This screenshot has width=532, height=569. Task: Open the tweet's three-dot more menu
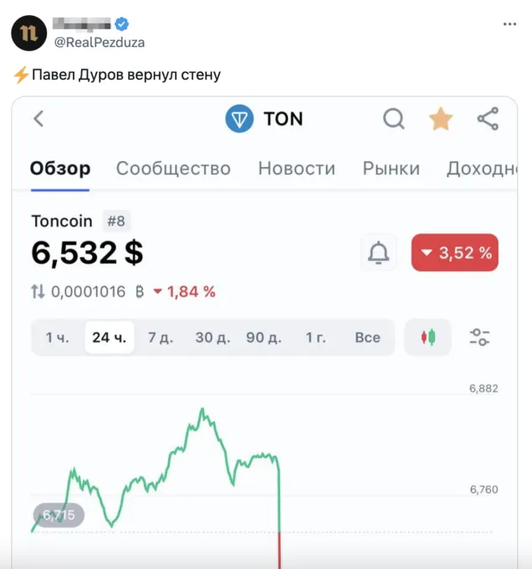509,24
